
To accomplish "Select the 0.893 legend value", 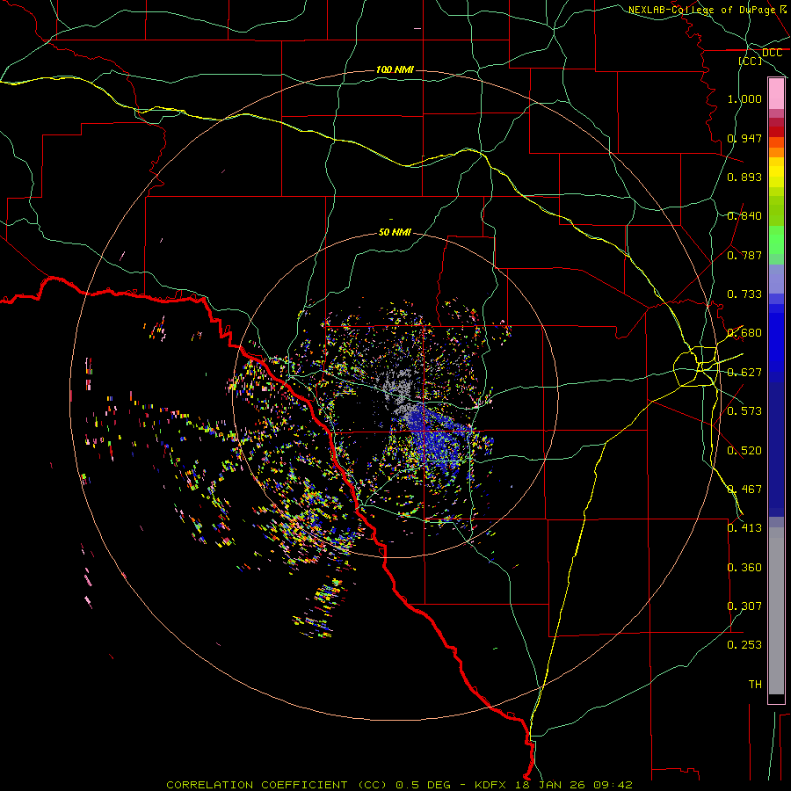I will coord(744,177).
